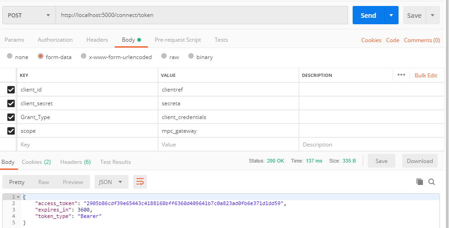Viewport: 450px width, 228px height.
Task: Open the JSON format dropdown
Action: (x=111, y=182)
